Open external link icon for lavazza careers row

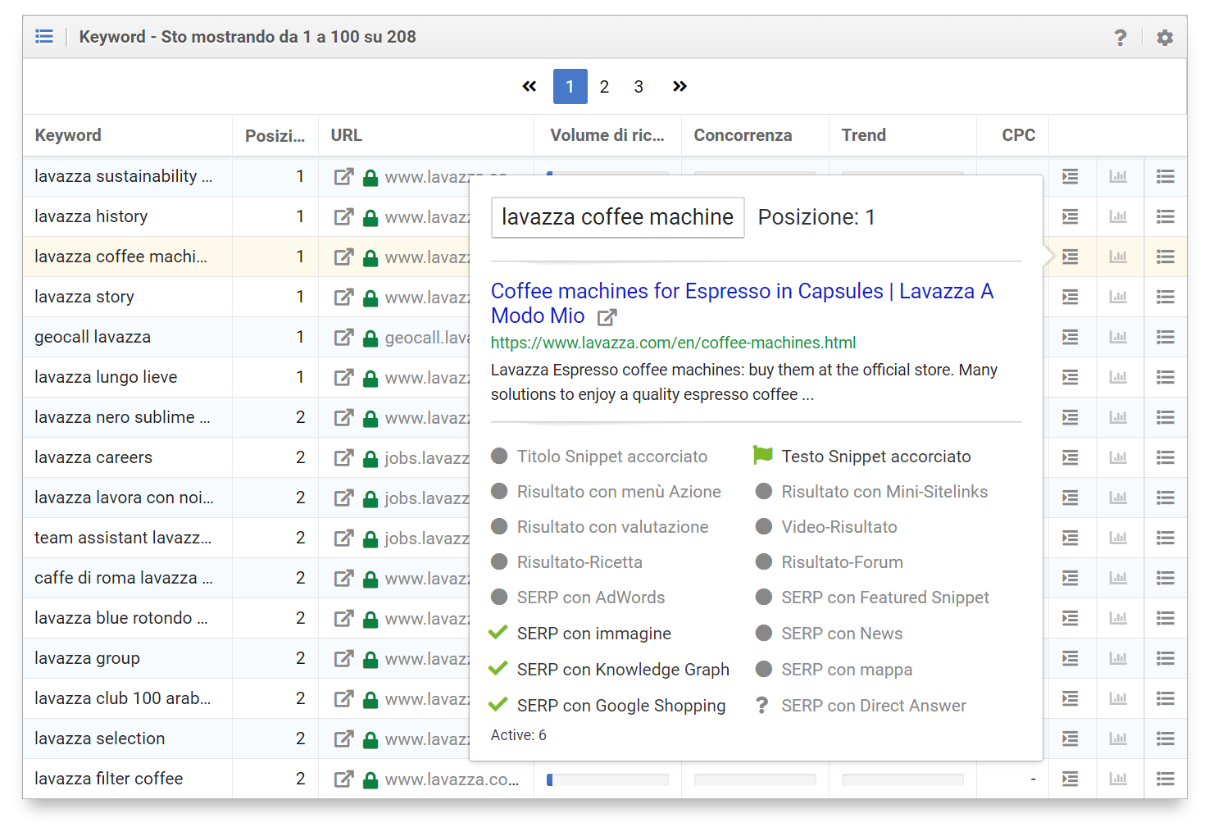[x=343, y=457]
